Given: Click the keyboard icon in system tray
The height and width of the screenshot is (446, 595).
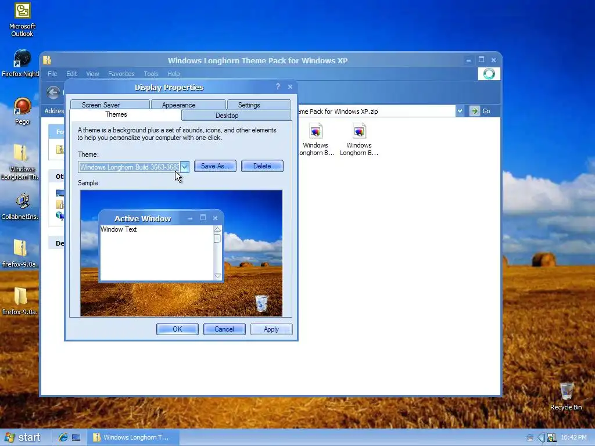Looking at the screenshot, I should (530, 438).
